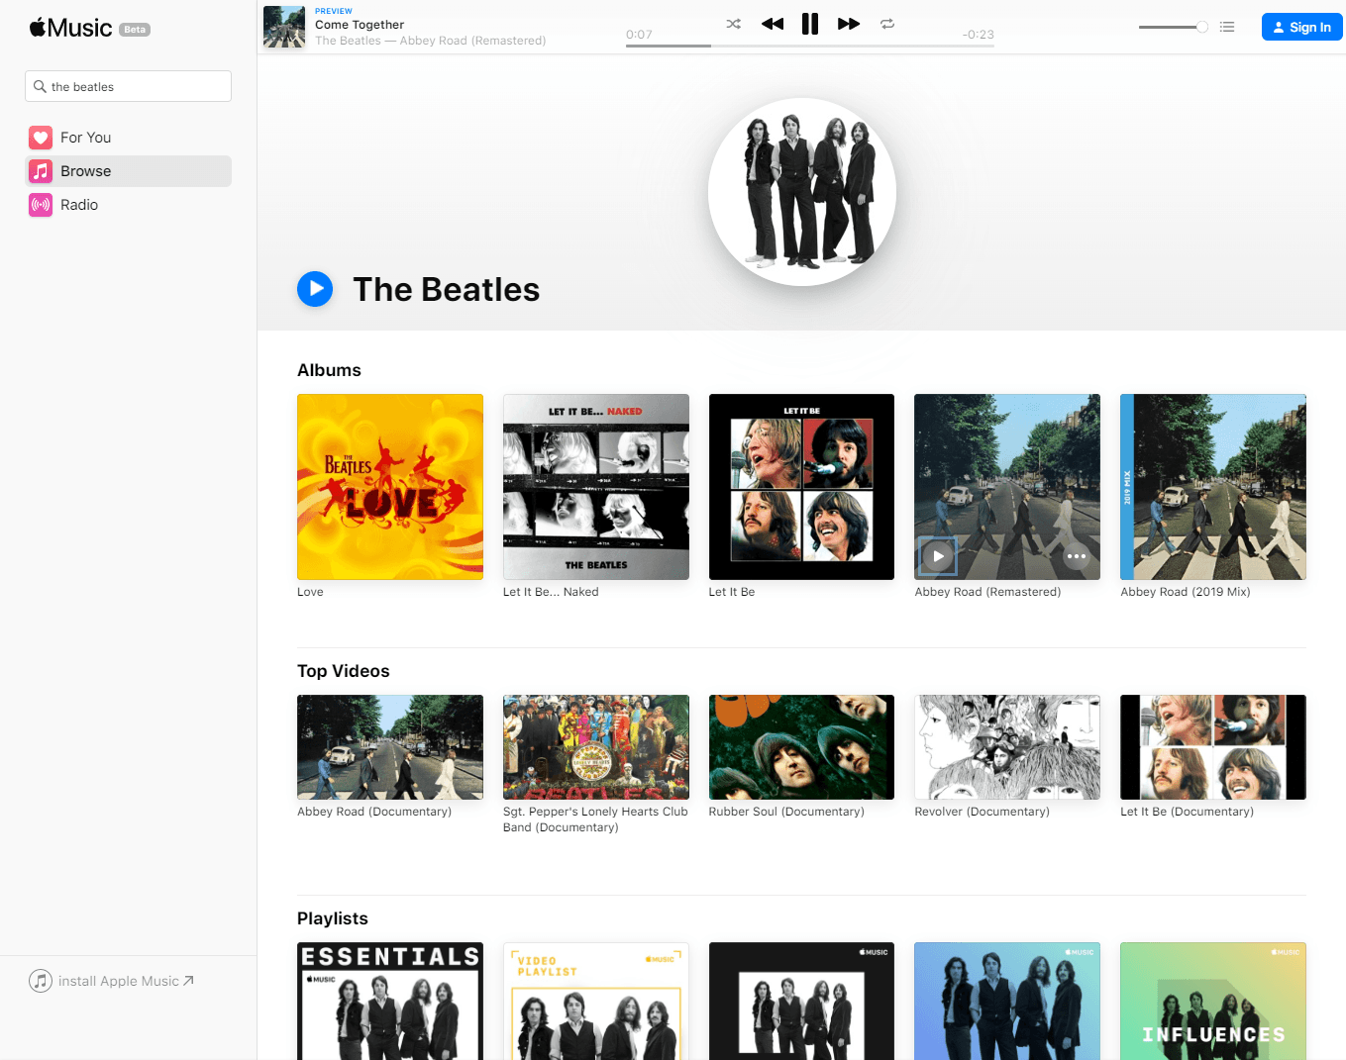Click the Playlists section heading
Image resolution: width=1346 pixels, height=1060 pixels.
pos(333,918)
